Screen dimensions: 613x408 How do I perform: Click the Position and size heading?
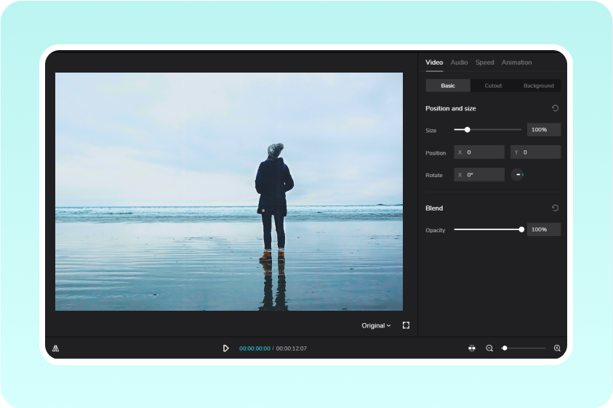point(450,109)
